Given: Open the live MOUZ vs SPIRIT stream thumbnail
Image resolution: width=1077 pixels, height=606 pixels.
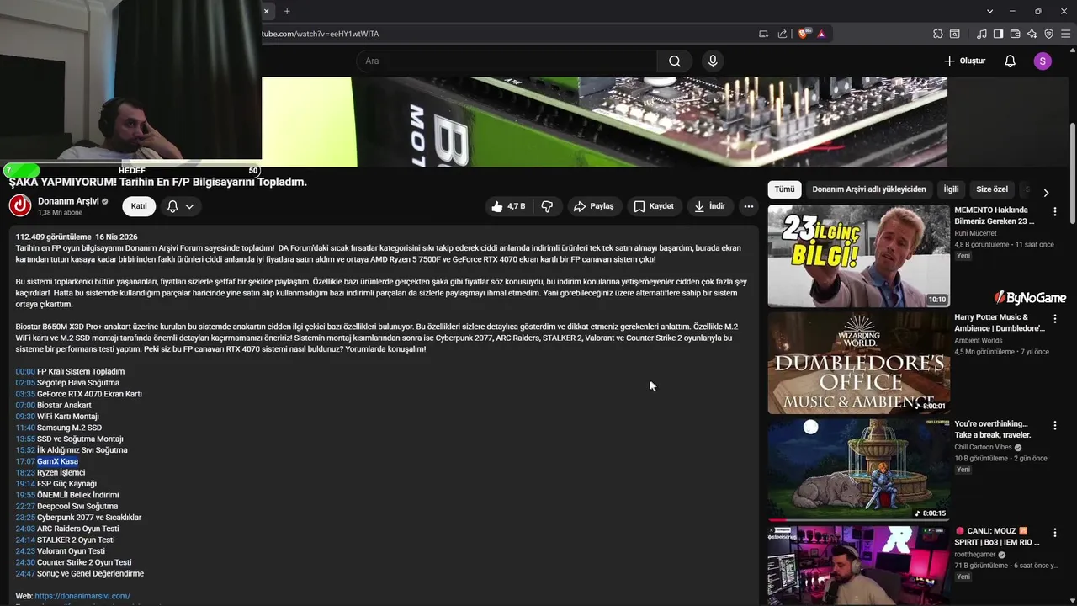Looking at the screenshot, I should point(858,566).
